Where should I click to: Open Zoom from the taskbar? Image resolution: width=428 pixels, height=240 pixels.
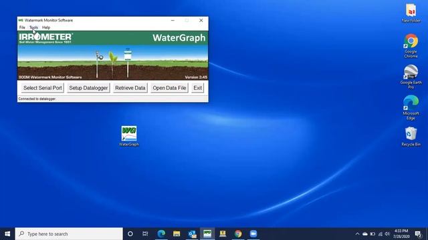253,234
